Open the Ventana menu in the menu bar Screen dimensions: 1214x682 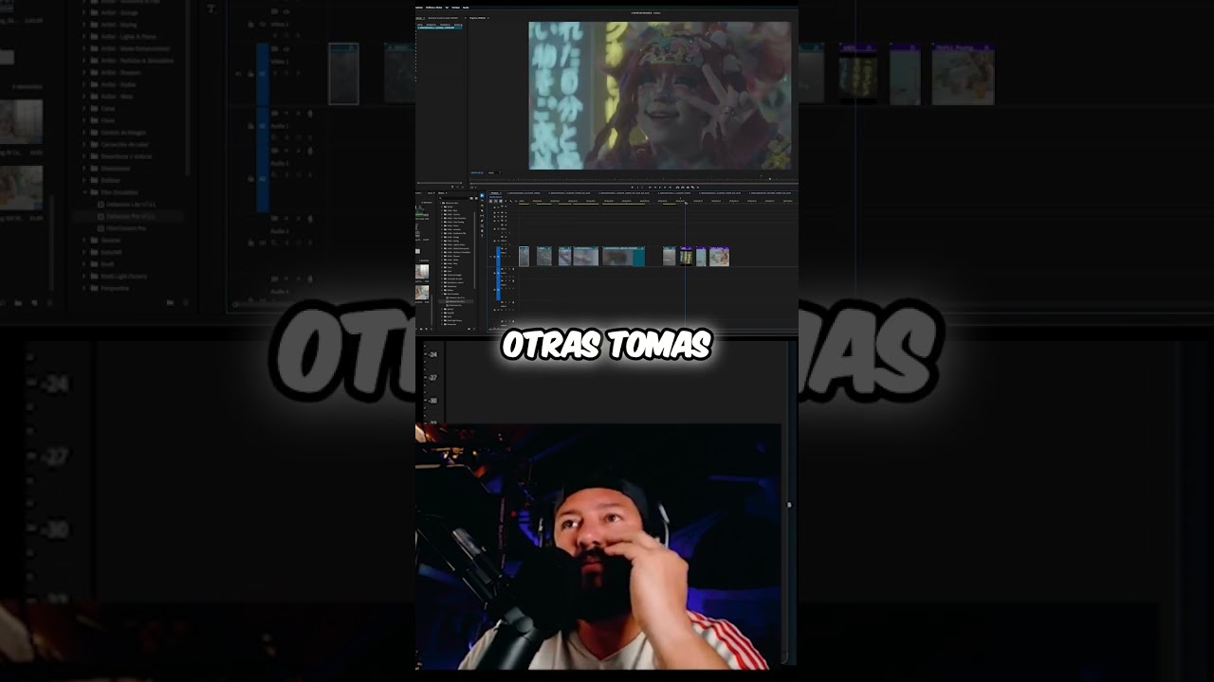coord(456,8)
